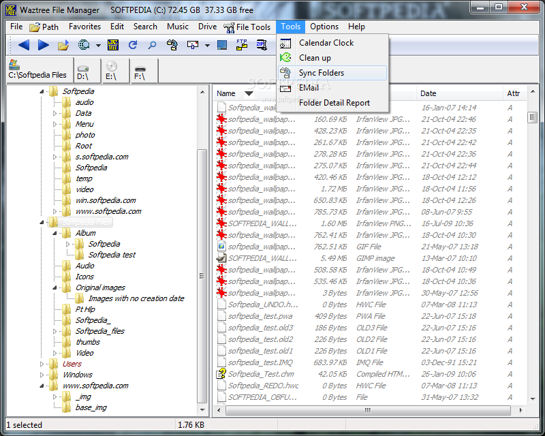Click the magnifying glass search icon
This screenshot has height=436, width=545.
[152, 45]
